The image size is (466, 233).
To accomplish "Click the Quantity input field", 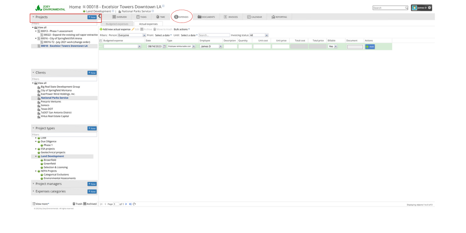I will pos(245,47).
